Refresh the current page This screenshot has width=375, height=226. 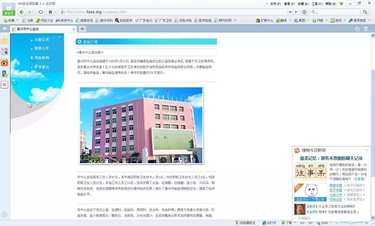[41, 12]
